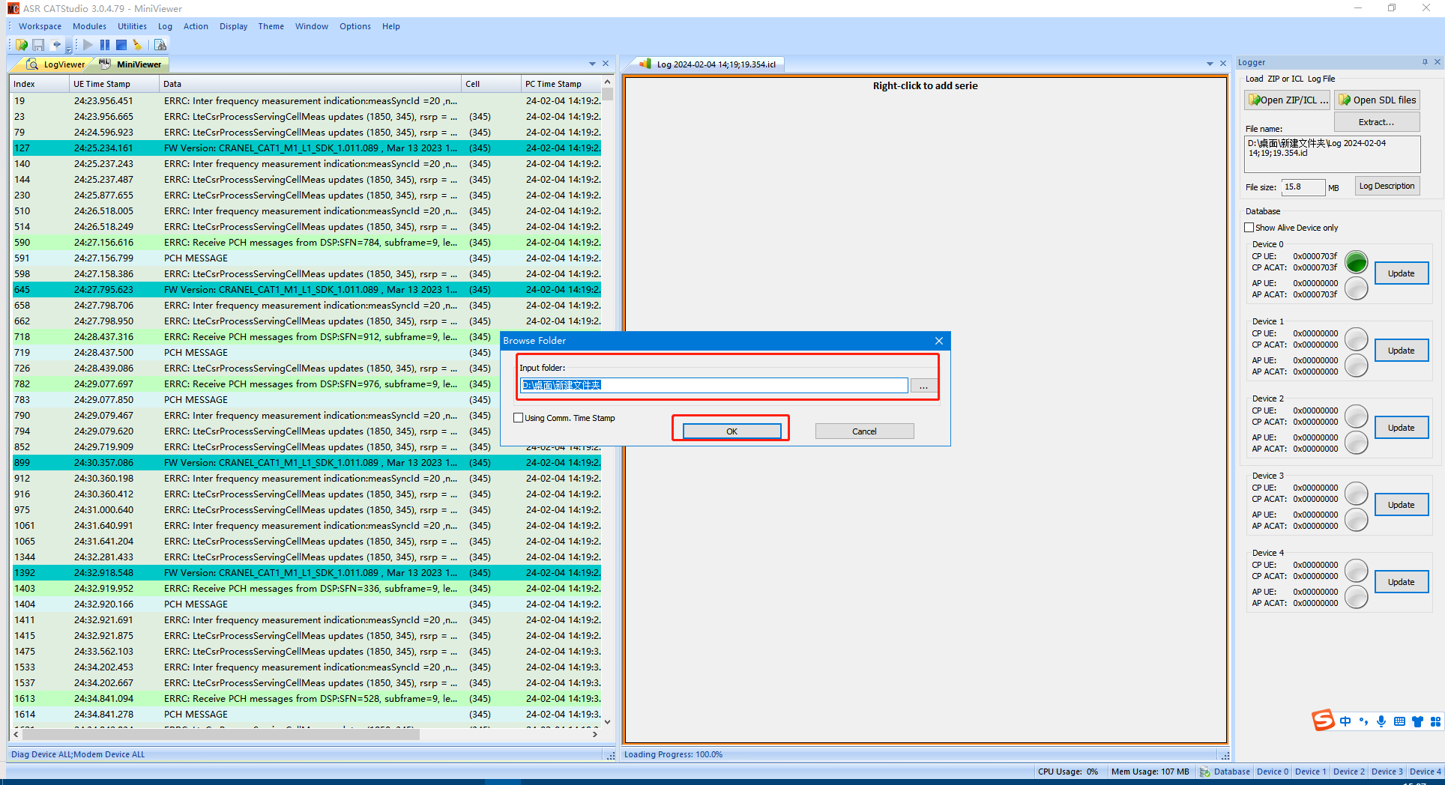Click the find/search binoculars toolbar icon
1445x785 pixels.
coord(160,45)
